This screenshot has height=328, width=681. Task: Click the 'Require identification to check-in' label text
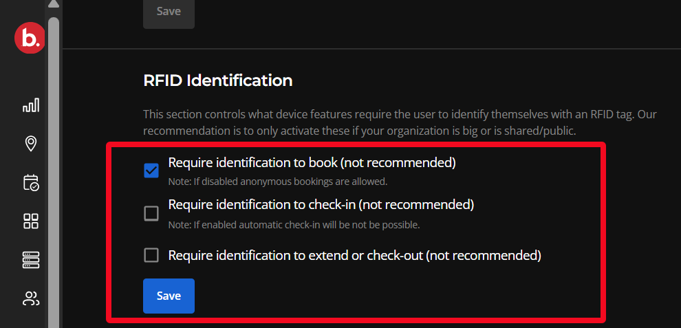[x=321, y=205]
